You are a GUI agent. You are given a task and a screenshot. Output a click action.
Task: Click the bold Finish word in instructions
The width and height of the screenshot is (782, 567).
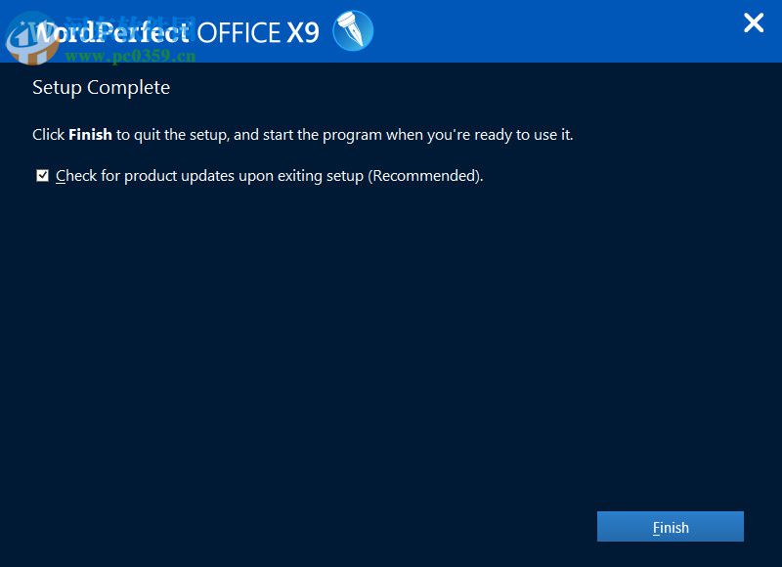click(x=91, y=135)
